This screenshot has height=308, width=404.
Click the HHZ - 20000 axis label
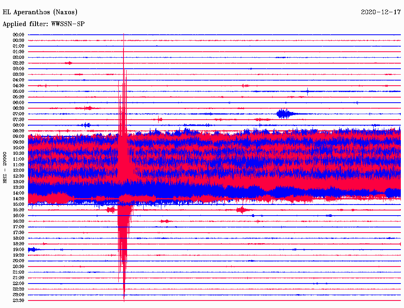[5, 168]
